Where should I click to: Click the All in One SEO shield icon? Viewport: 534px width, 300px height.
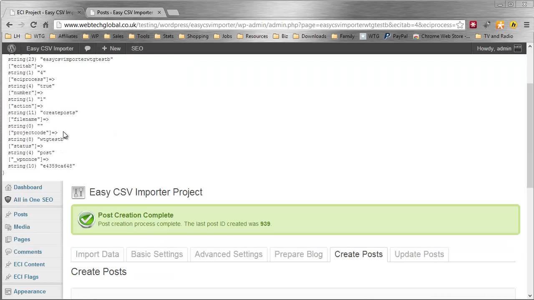click(8, 200)
